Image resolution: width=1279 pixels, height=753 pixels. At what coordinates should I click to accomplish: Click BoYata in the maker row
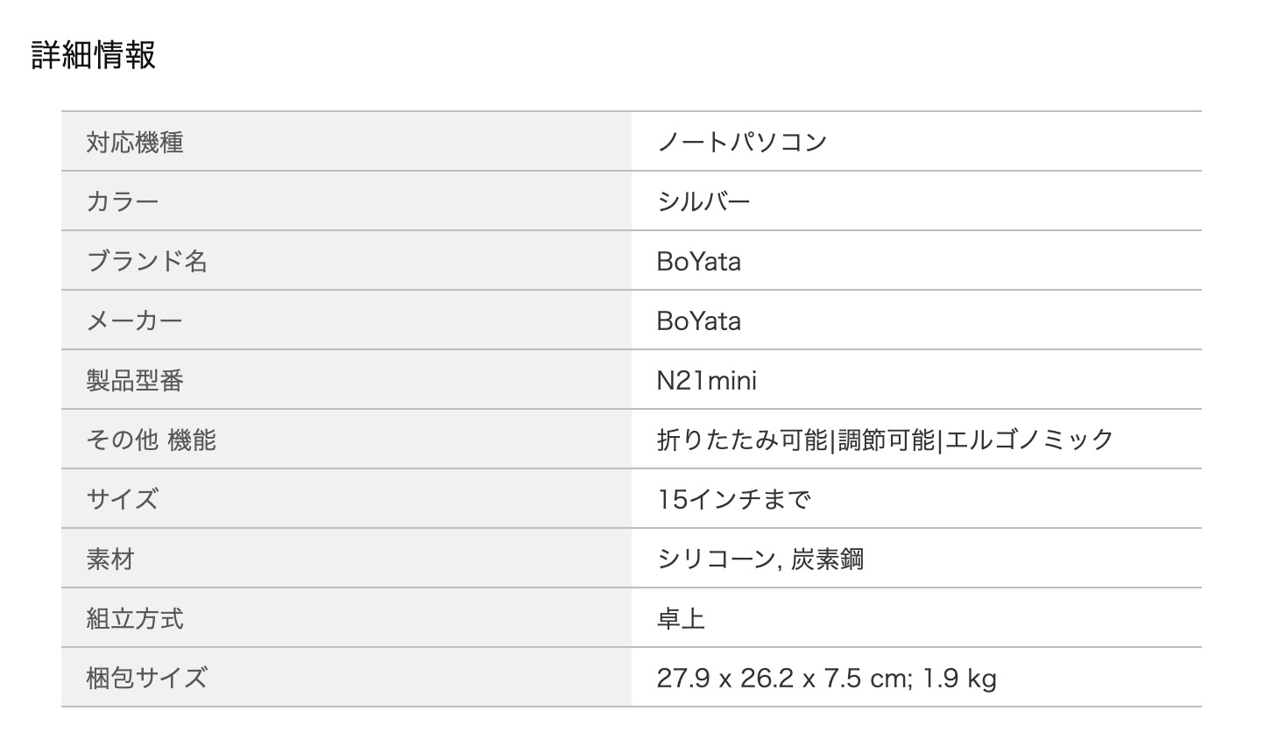(x=699, y=320)
